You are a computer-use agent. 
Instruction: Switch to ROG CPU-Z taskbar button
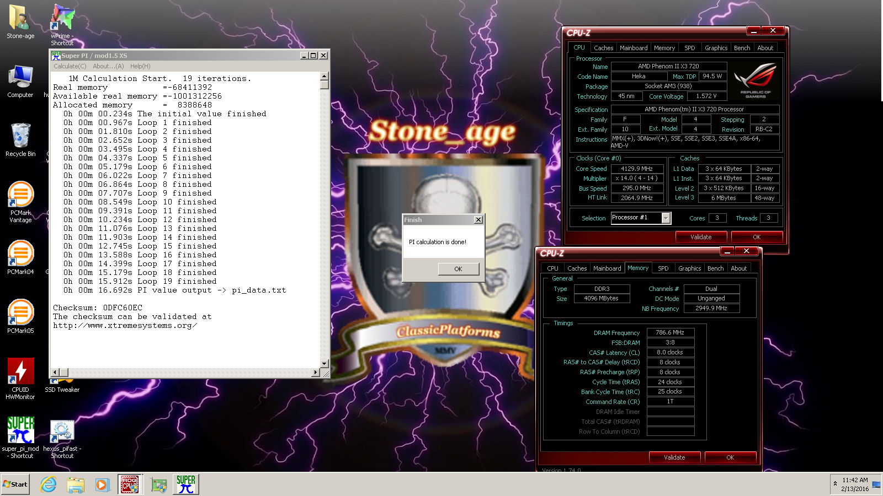click(130, 484)
